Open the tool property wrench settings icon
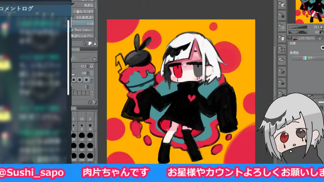Screen dimensions: 324x182 coord(95,102)
